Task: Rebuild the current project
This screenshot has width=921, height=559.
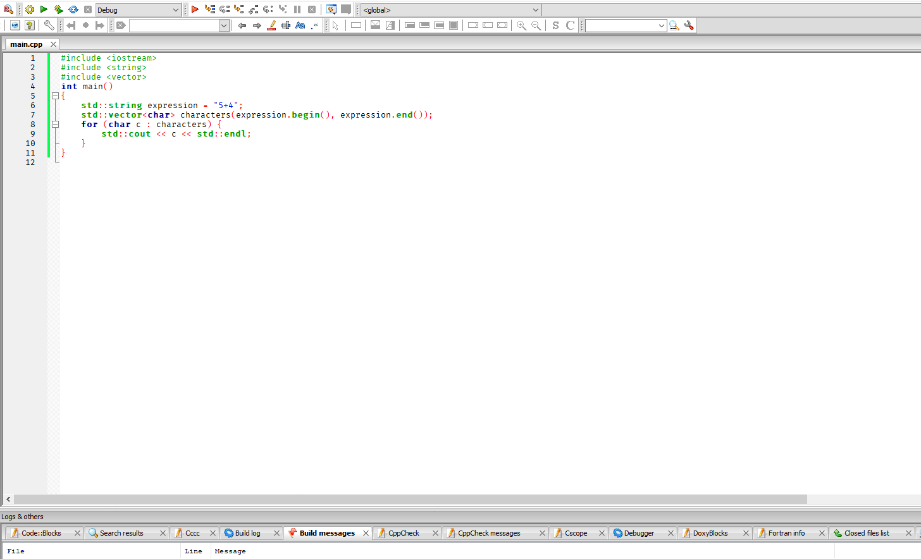Action: 73,9
